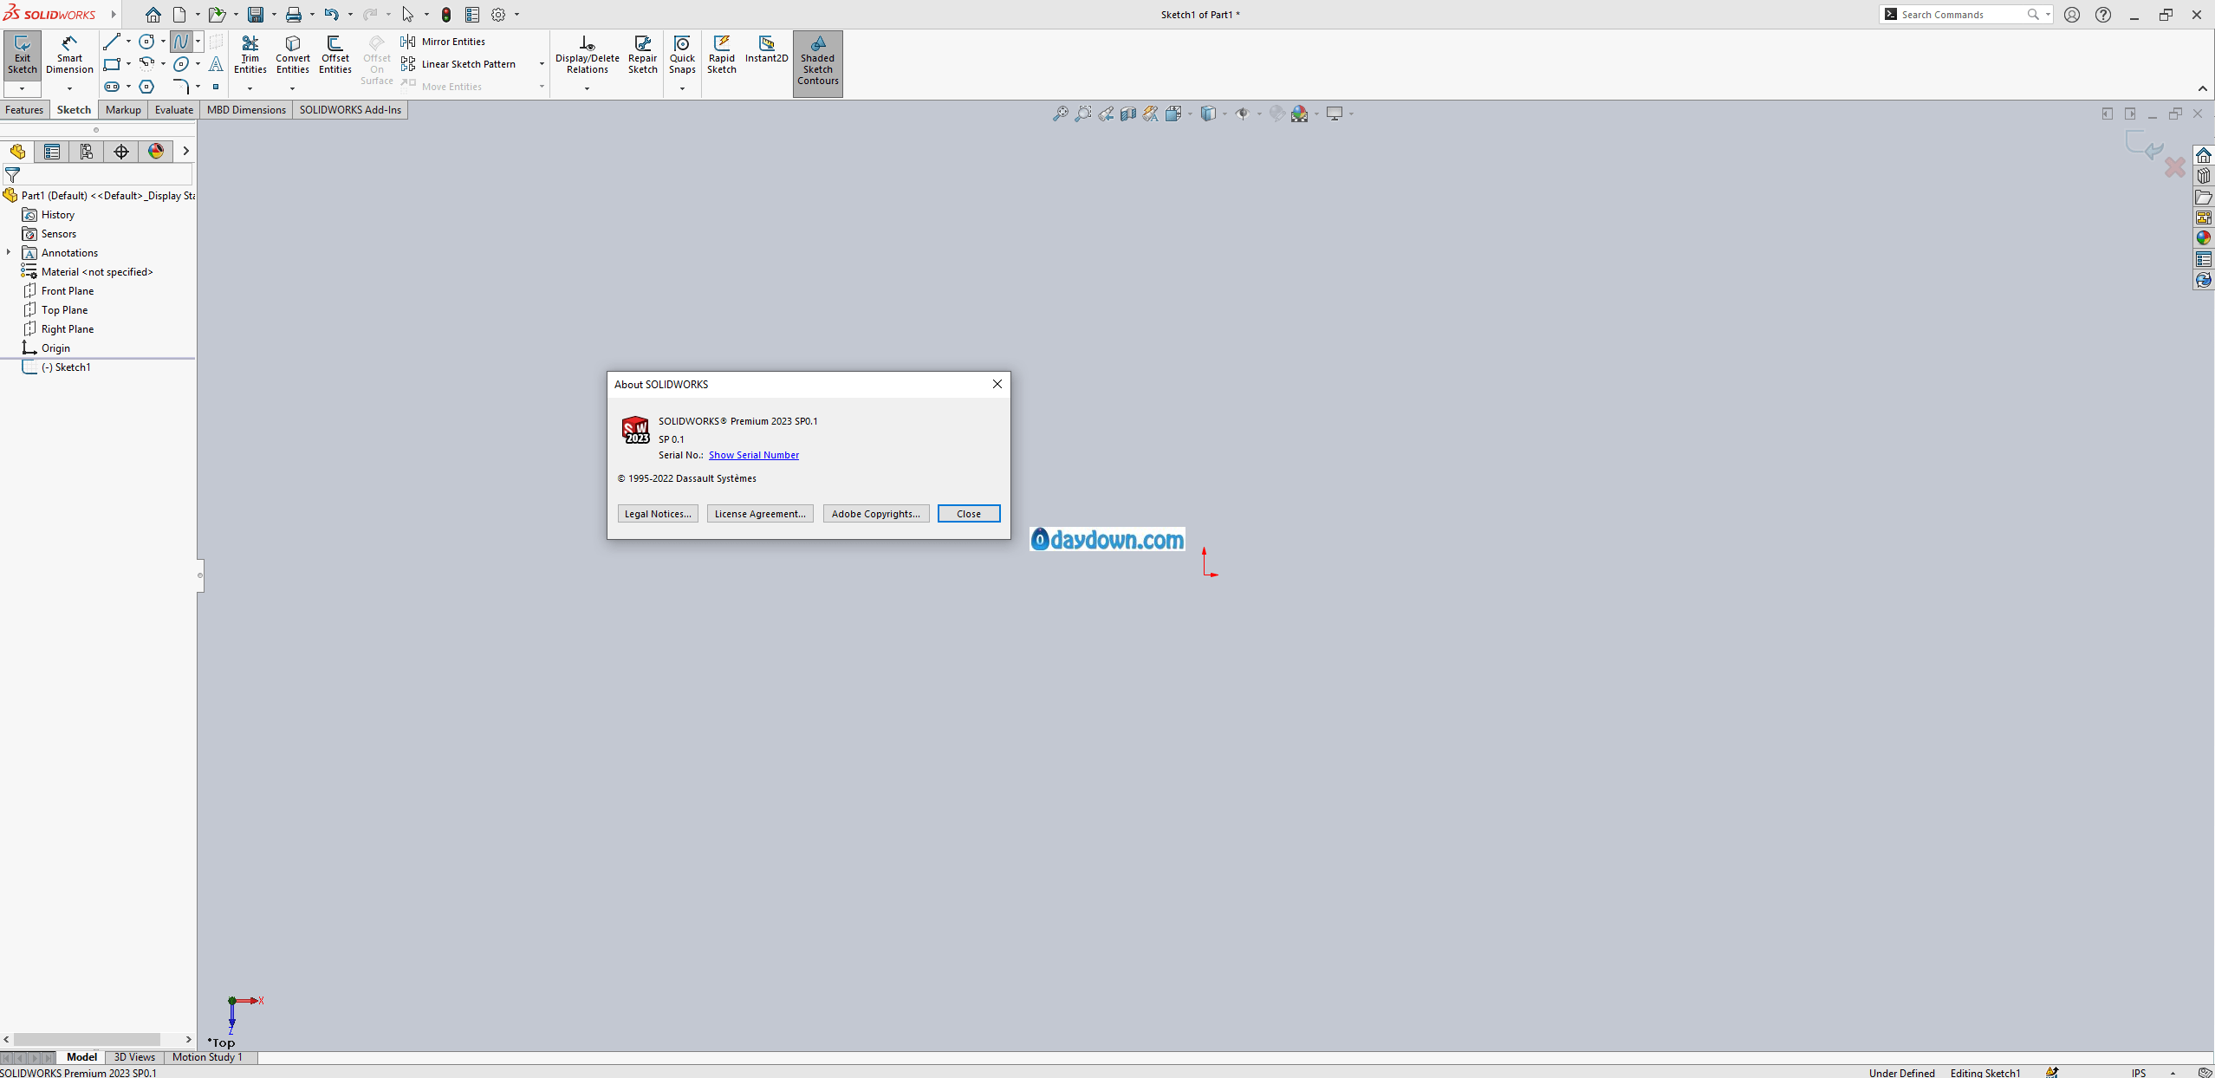Click Mirror Entities

[x=443, y=41]
